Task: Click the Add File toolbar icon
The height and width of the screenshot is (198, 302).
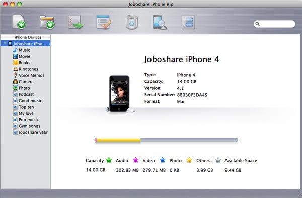Action: tap(19, 22)
